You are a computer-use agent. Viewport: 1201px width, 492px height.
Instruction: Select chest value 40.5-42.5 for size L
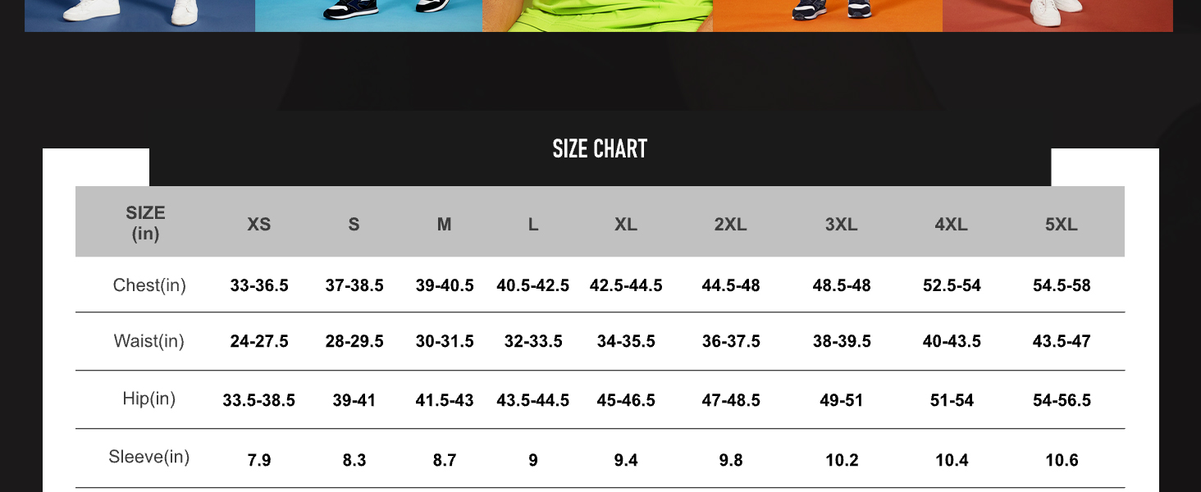tap(532, 286)
